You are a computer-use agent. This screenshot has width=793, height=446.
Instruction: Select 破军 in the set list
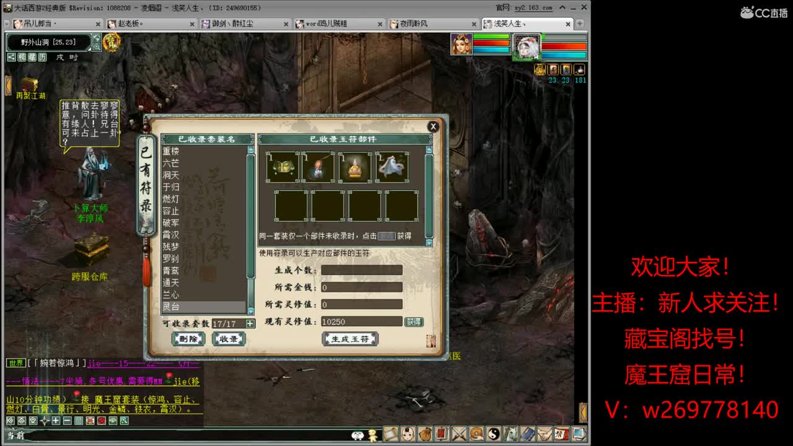204,223
